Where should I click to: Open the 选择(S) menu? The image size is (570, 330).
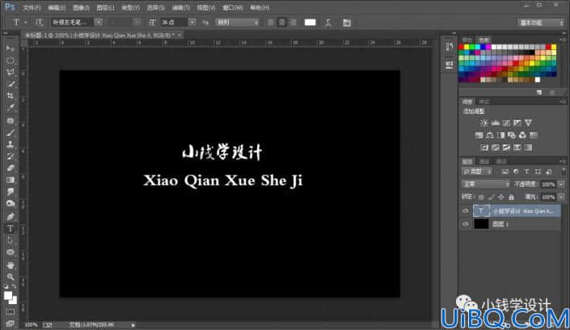tap(155, 7)
